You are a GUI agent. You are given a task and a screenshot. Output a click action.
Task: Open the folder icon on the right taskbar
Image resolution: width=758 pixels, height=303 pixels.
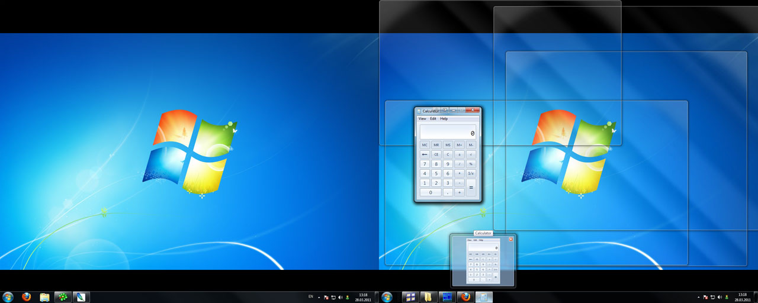(428, 296)
